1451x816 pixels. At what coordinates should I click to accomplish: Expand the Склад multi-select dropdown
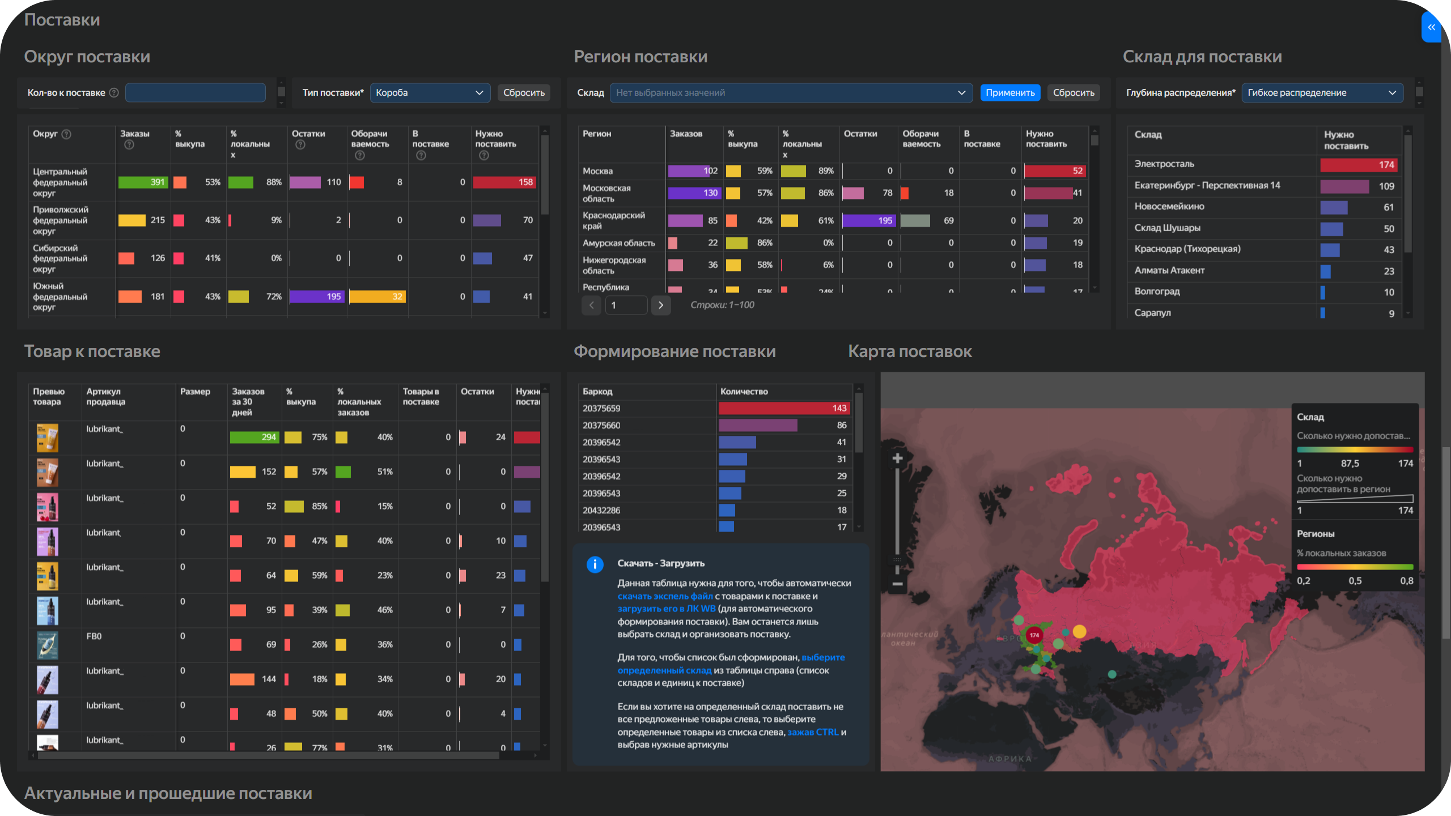[791, 92]
